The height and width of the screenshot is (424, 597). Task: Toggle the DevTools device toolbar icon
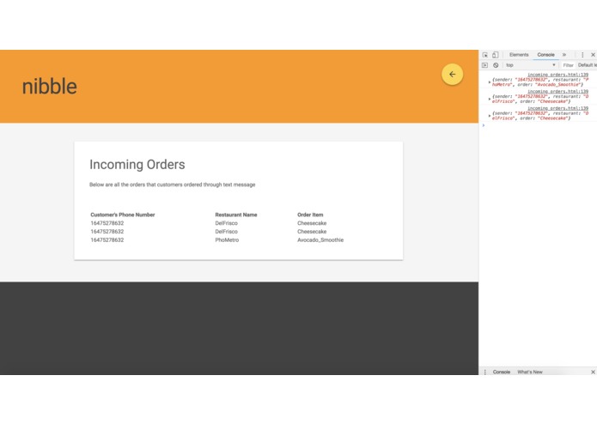point(495,55)
